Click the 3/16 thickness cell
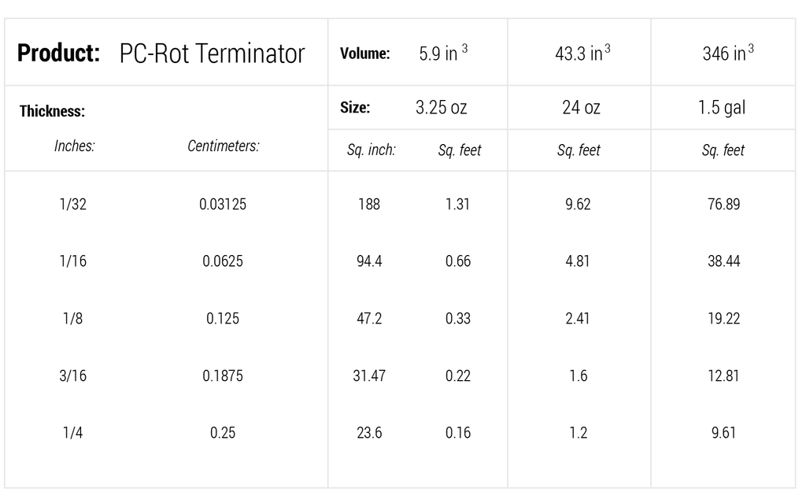This screenshot has height=503, width=806. (x=74, y=375)
